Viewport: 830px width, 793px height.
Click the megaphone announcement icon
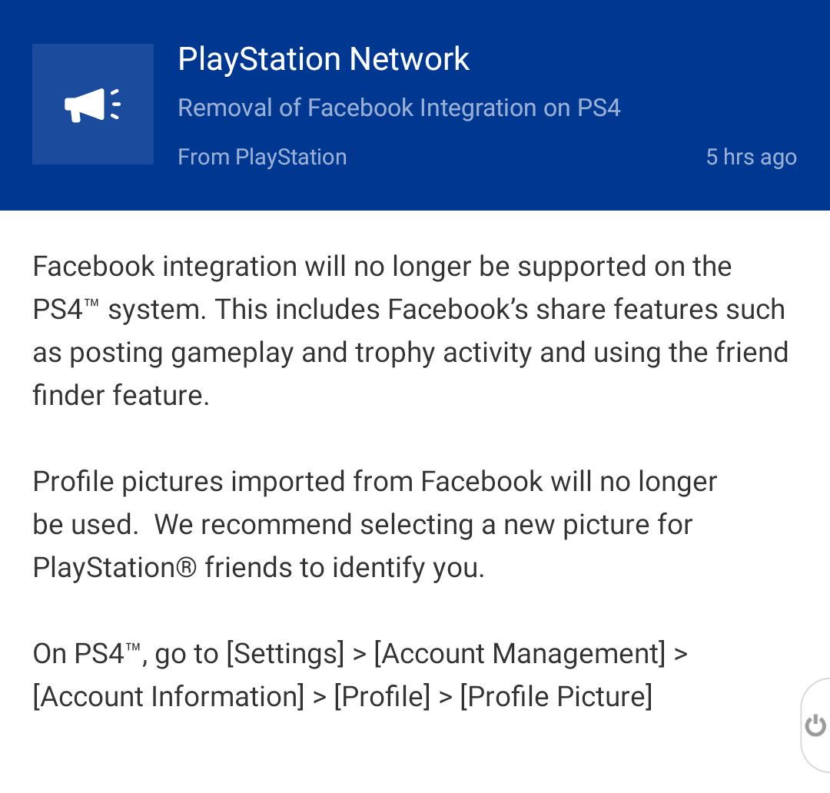pos(92,105)
